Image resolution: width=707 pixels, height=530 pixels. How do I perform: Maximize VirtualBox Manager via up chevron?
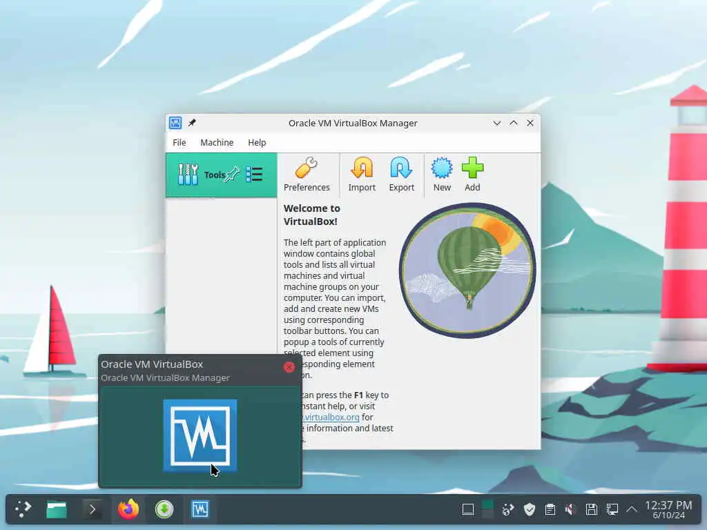tap(514, 123)
